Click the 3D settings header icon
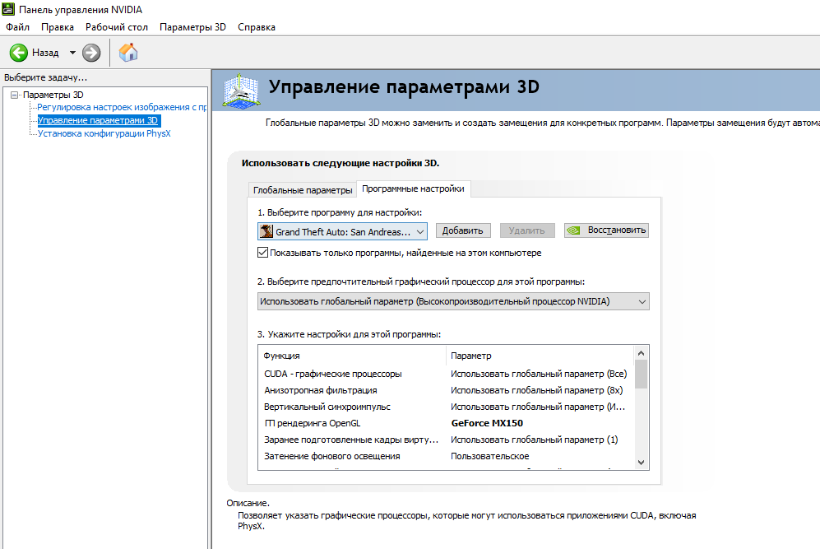This screenshot has width=820, height=549. (240, 89)
